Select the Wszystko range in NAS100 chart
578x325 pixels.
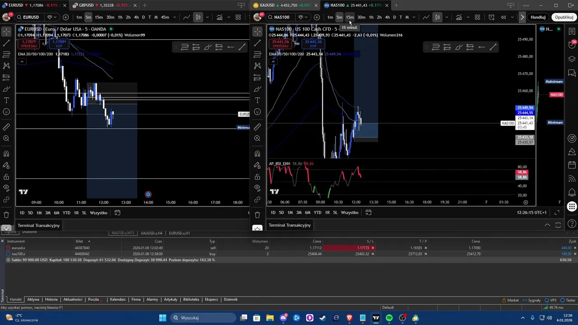pyautogui.click(x=350, y=213)
